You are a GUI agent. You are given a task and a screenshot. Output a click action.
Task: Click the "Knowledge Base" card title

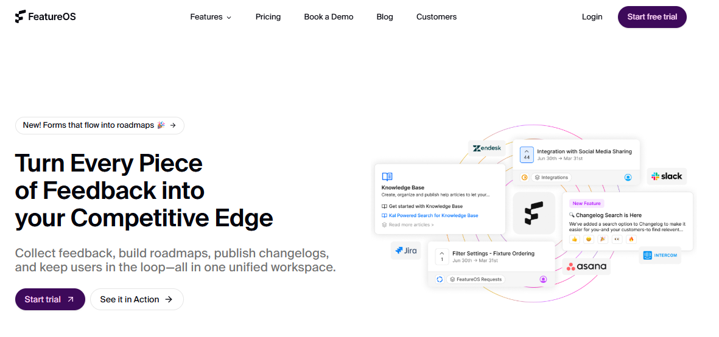(x=403, y=188)
